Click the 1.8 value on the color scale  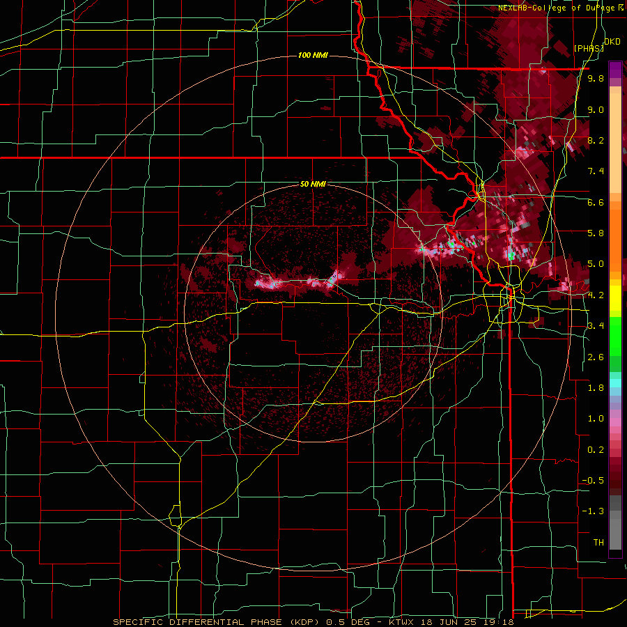point(596,388)
